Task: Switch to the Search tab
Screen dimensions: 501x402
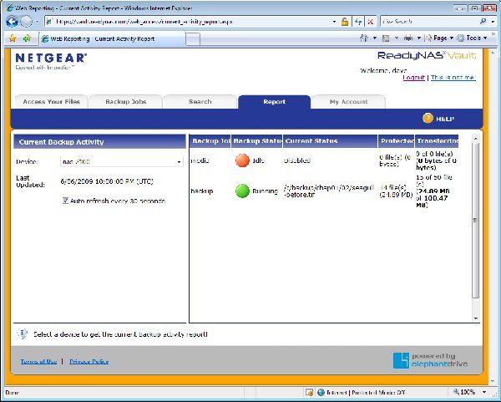Action: pyautogui.click(x=200, y=102)
